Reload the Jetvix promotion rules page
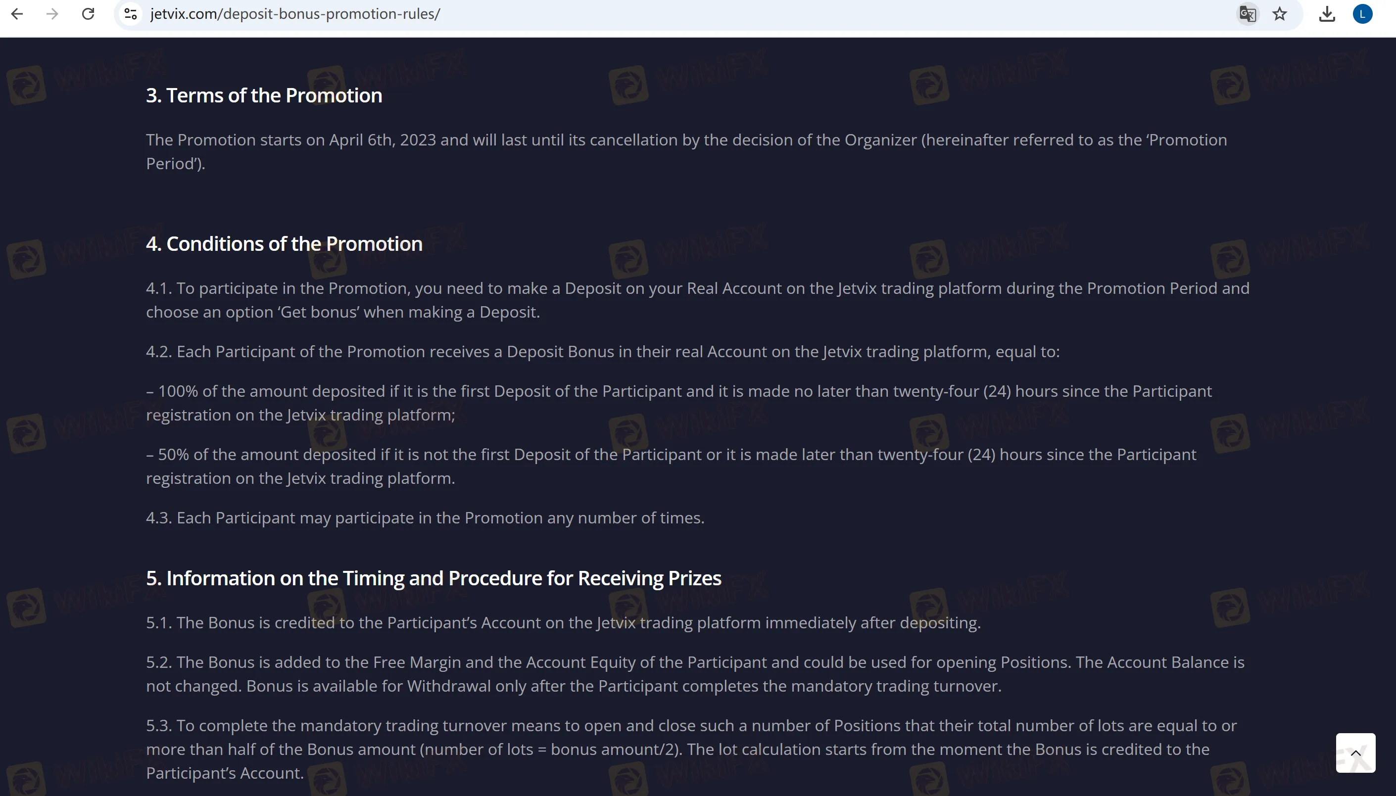This screenshot has width=1396, height=796. (x=88, y=14)
